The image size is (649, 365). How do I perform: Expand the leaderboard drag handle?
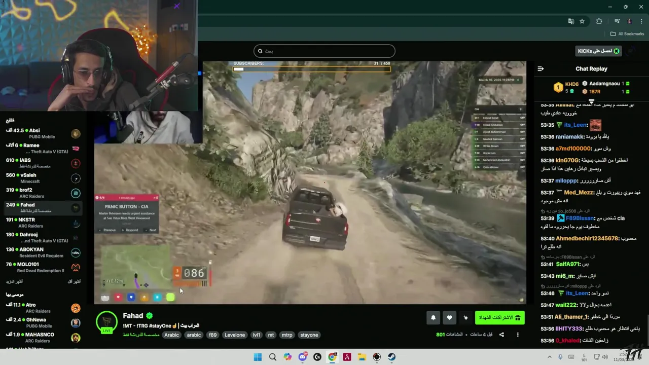(x=591, y=102)
